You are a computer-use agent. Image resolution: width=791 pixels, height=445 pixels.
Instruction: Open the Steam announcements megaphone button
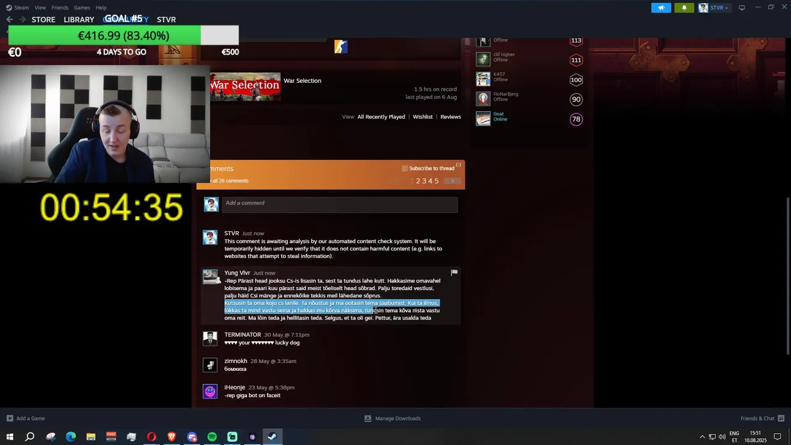661,7
